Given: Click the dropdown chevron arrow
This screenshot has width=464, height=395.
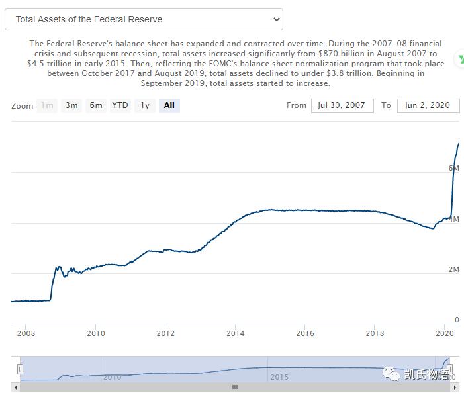Looking at the screenshot, I should coord(277,19).
